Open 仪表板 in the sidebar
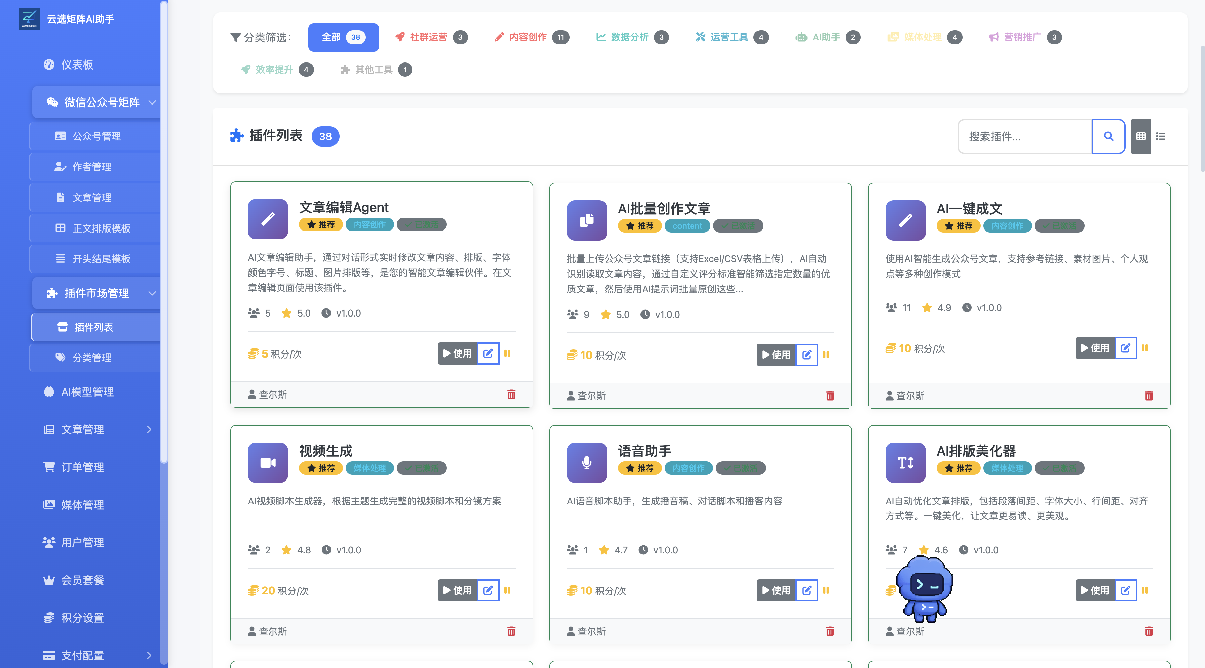Image resolution: width=1205 pixels, height=668 pixels. (96, 65)
